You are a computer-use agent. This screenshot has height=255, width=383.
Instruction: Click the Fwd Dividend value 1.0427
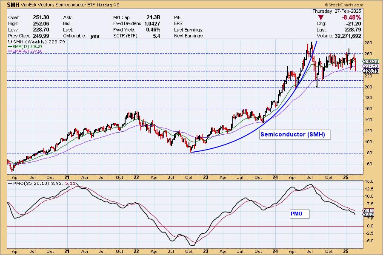point(152,24)
